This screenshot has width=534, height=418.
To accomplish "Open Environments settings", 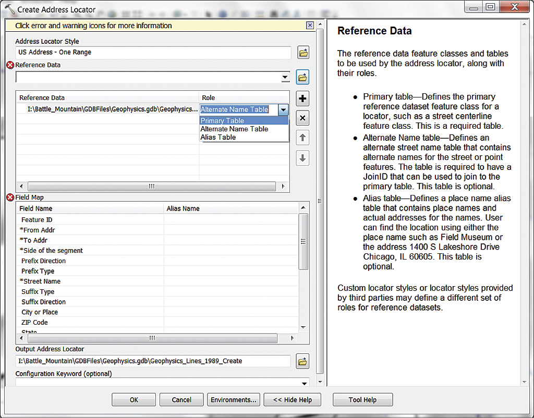I will tap(234, 400).
